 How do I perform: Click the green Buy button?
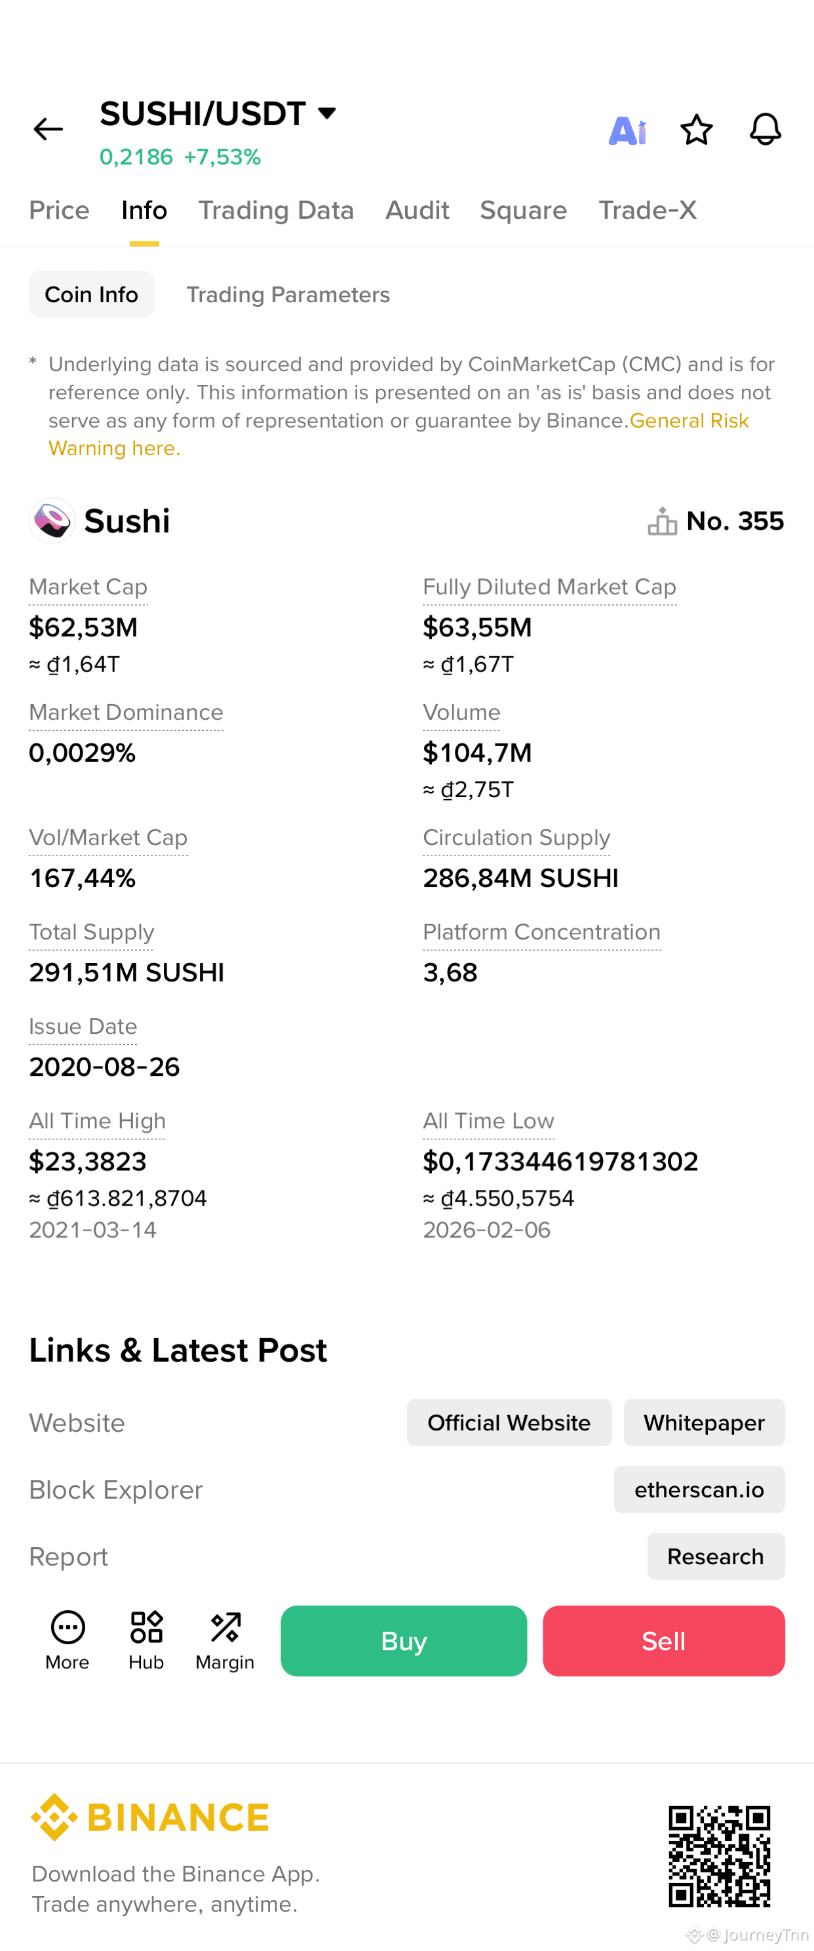(404, 1640)
